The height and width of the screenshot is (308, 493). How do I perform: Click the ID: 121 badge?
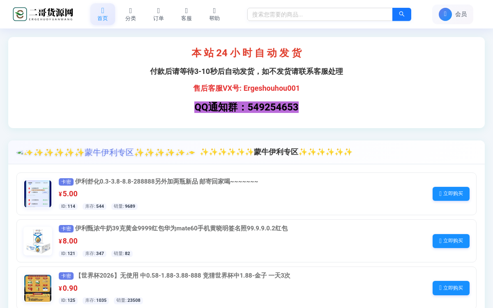point(68,254)
